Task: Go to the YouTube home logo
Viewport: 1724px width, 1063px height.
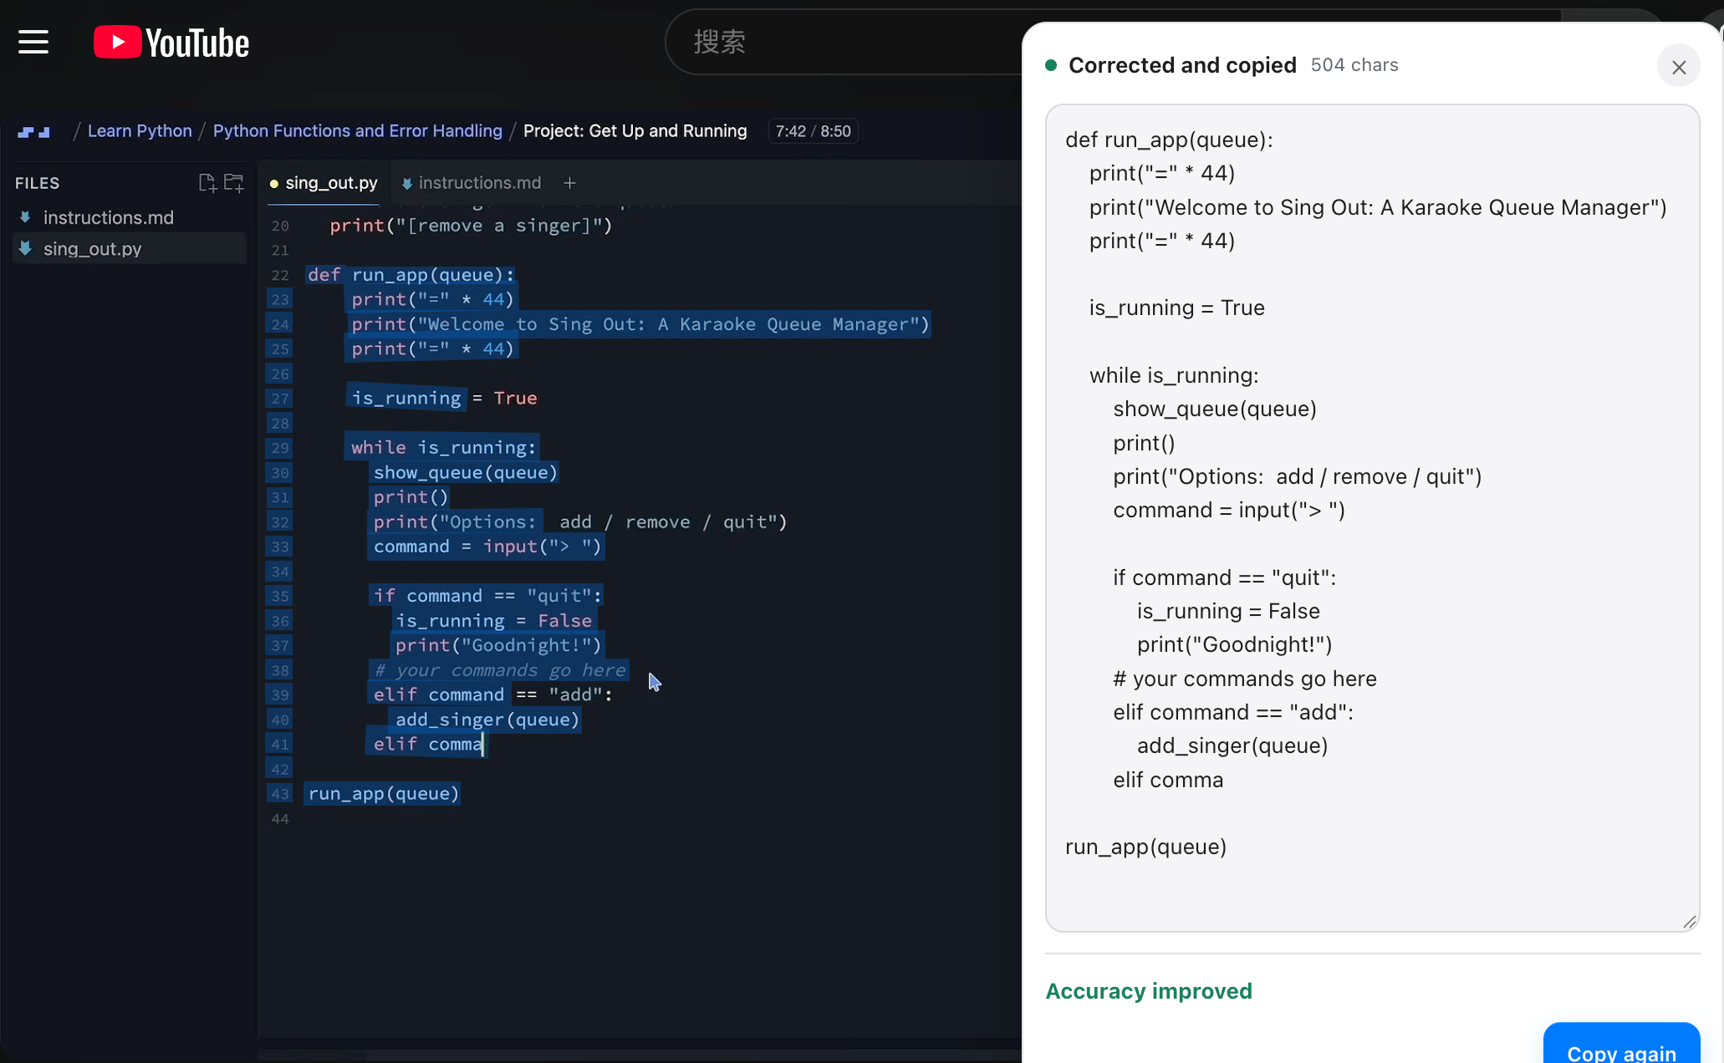Action: click(171, 43)
